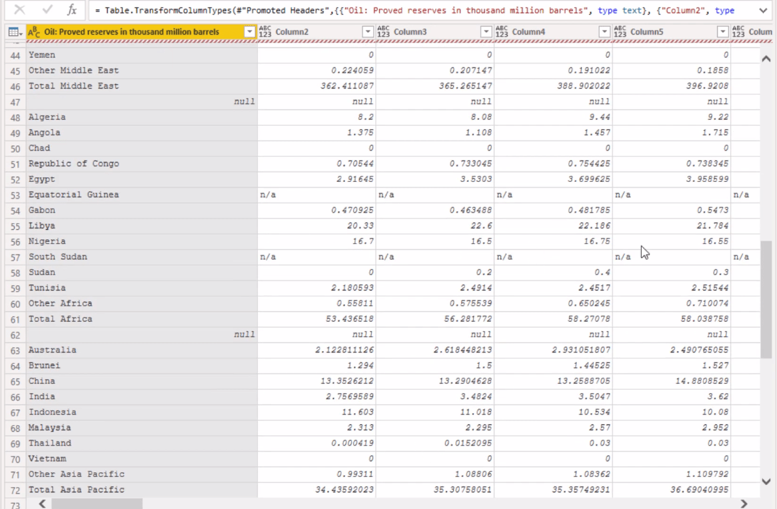
Task: Open the table menu icon at top-left corner
Action: tap(15, 32)
